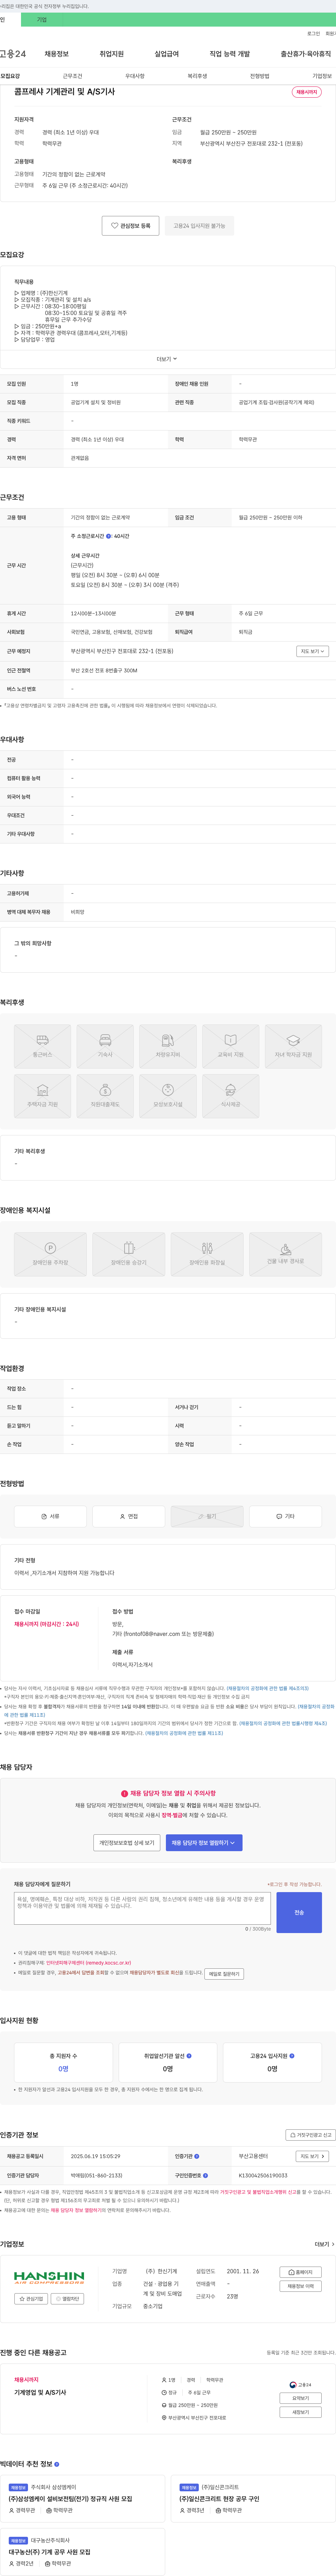Click the 소정근로시간 info icon
The image size is (336, 2576).
coord(108,536)
